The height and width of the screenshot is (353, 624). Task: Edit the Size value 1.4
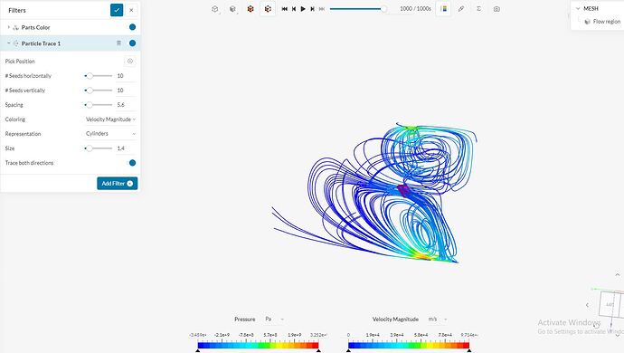(126, 148)
